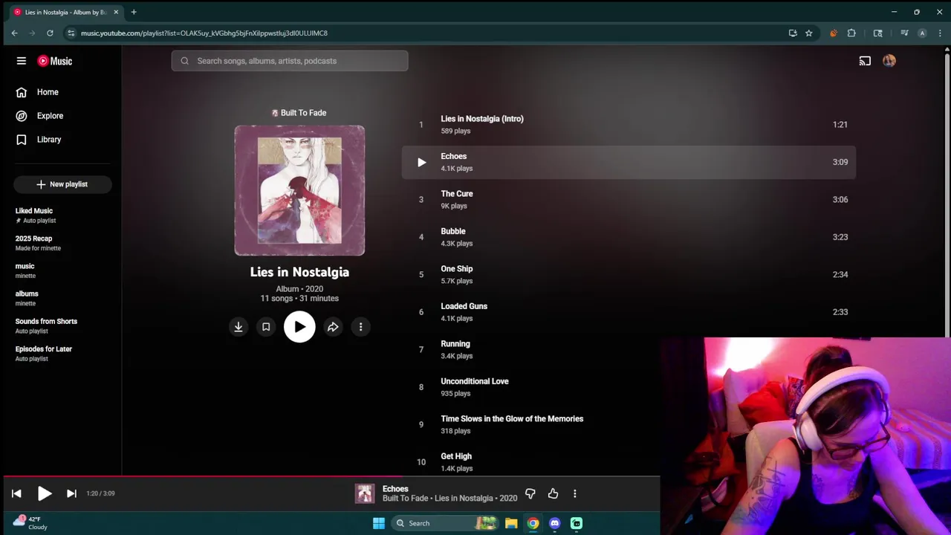Image resolution: width=951 pixels, height=535 pixels.
Task: Reload the browser page
Action: pos(50,33)
